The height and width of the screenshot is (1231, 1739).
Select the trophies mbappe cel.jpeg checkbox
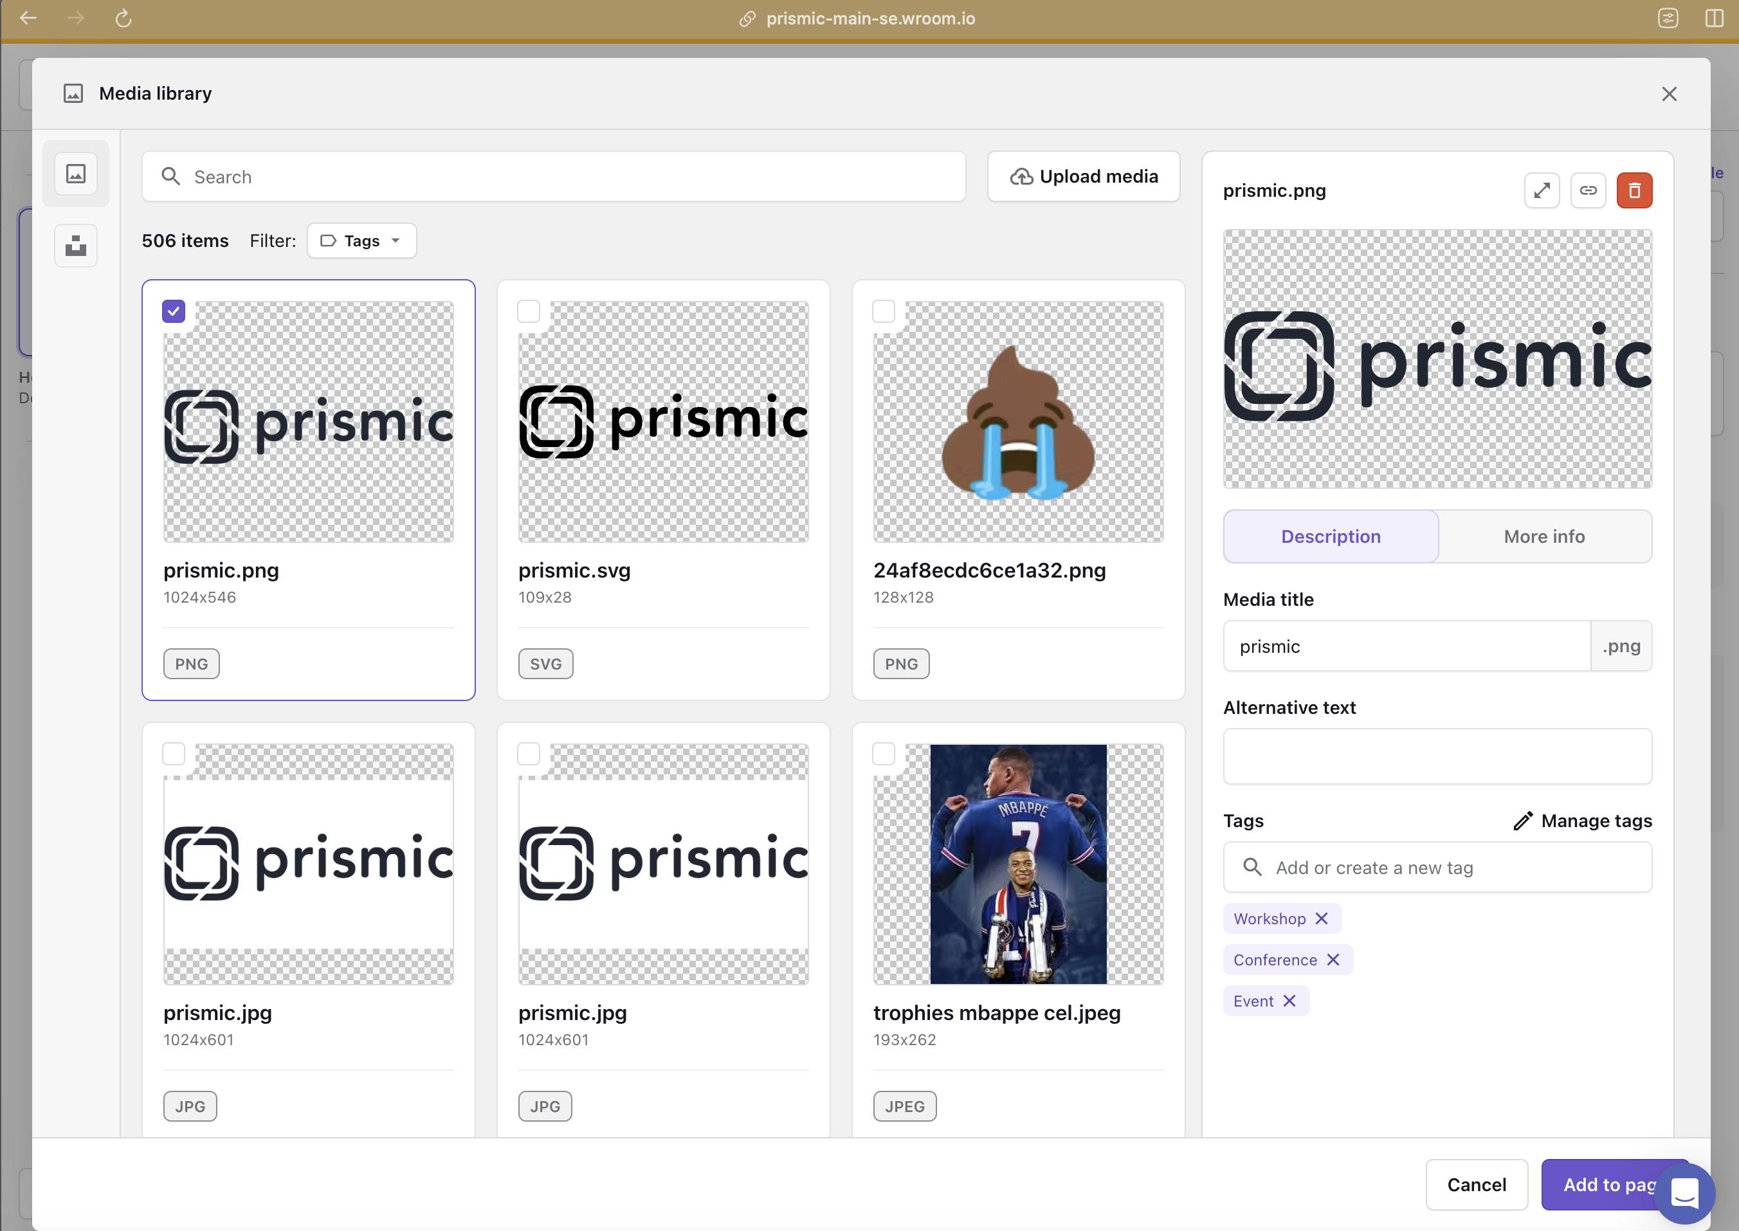point(884,754)
